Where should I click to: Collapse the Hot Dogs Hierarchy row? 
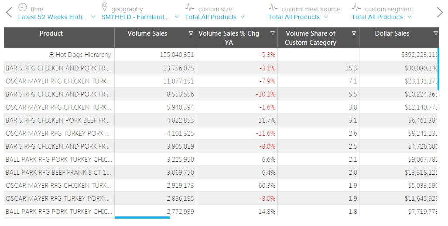pyautogui.click(x=51, y=55)
